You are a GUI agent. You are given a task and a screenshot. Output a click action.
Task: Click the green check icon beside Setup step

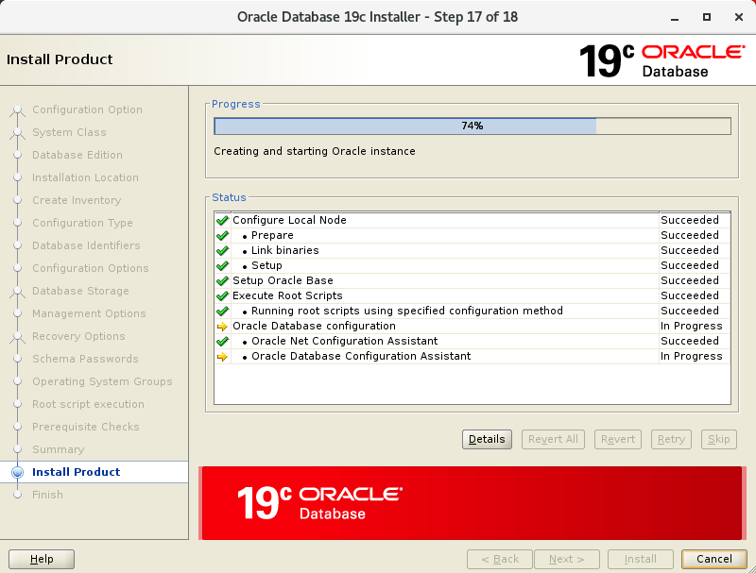click(222, 266)
